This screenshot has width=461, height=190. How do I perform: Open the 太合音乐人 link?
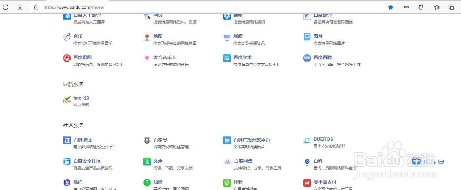coord(165,57)
